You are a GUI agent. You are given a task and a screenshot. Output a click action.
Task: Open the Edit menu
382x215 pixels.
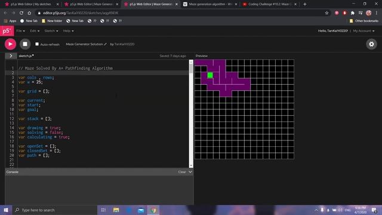pyautogui.click(x=35, y=31)
